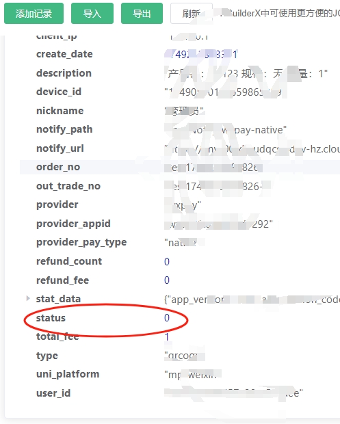Select the uni_platform field name
This screenshot has width=340, height=424.
pyautogui.click(x=68, y=374)
